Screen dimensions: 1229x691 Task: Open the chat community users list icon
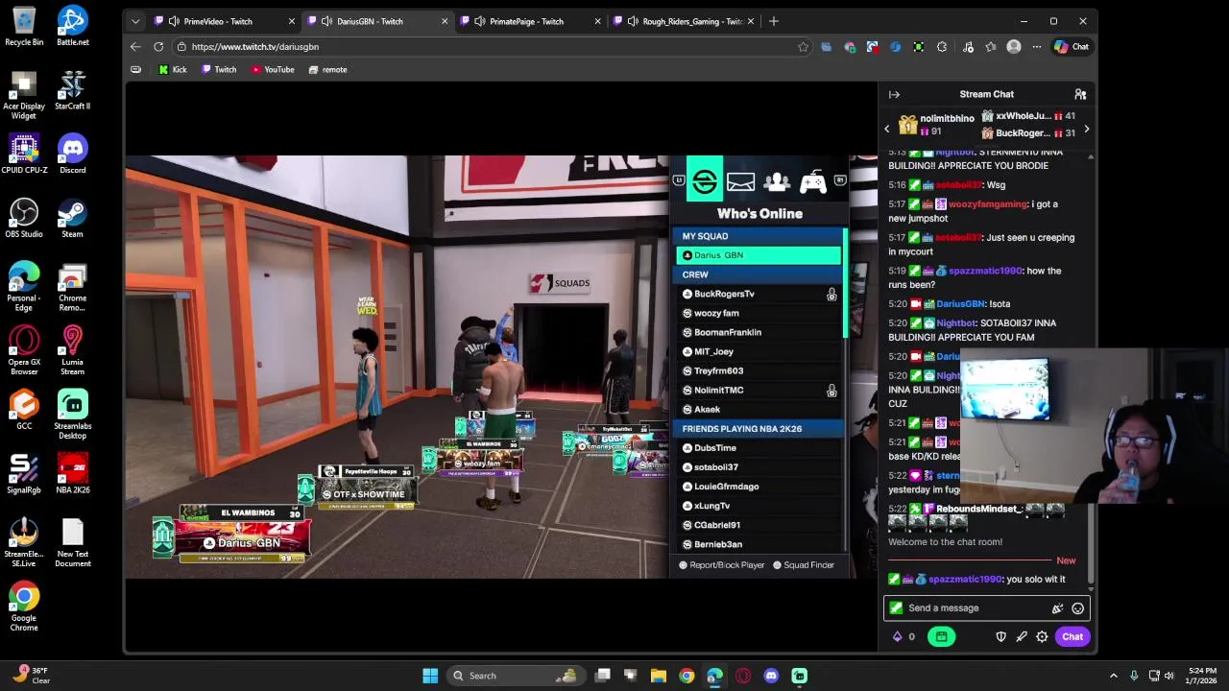[1080, 94]
